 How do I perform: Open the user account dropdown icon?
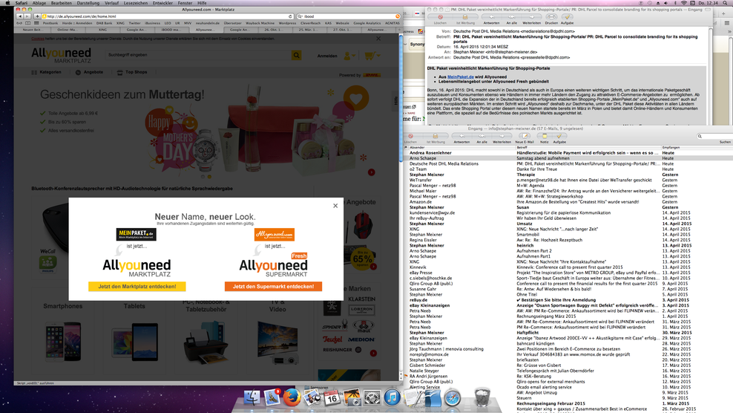point(349,56)
